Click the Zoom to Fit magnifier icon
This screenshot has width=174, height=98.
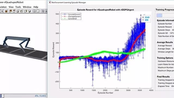coord(2,11)
